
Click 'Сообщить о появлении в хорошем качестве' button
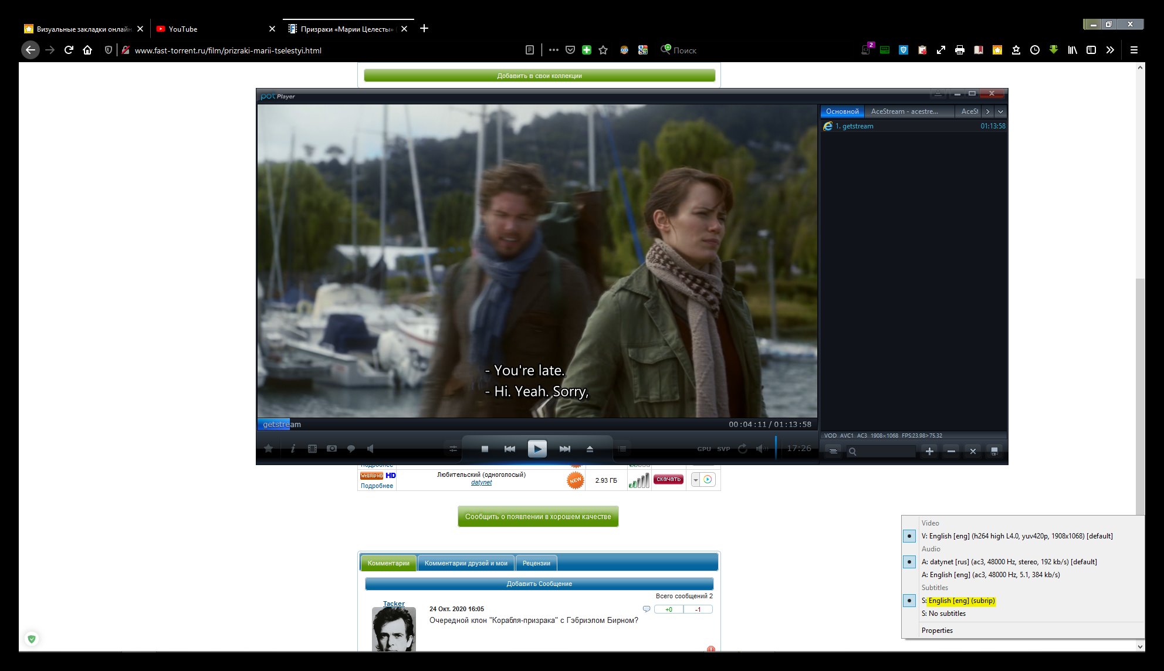coord(538,517)
